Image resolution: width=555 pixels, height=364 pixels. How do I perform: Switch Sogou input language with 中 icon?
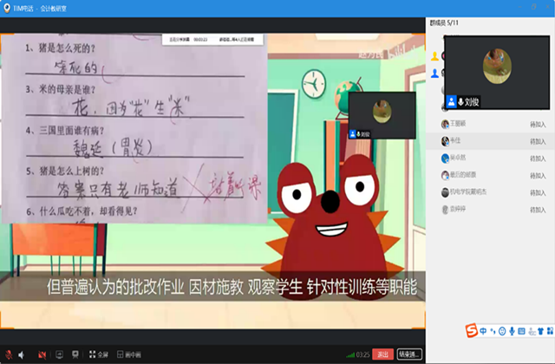coord(484,330)
